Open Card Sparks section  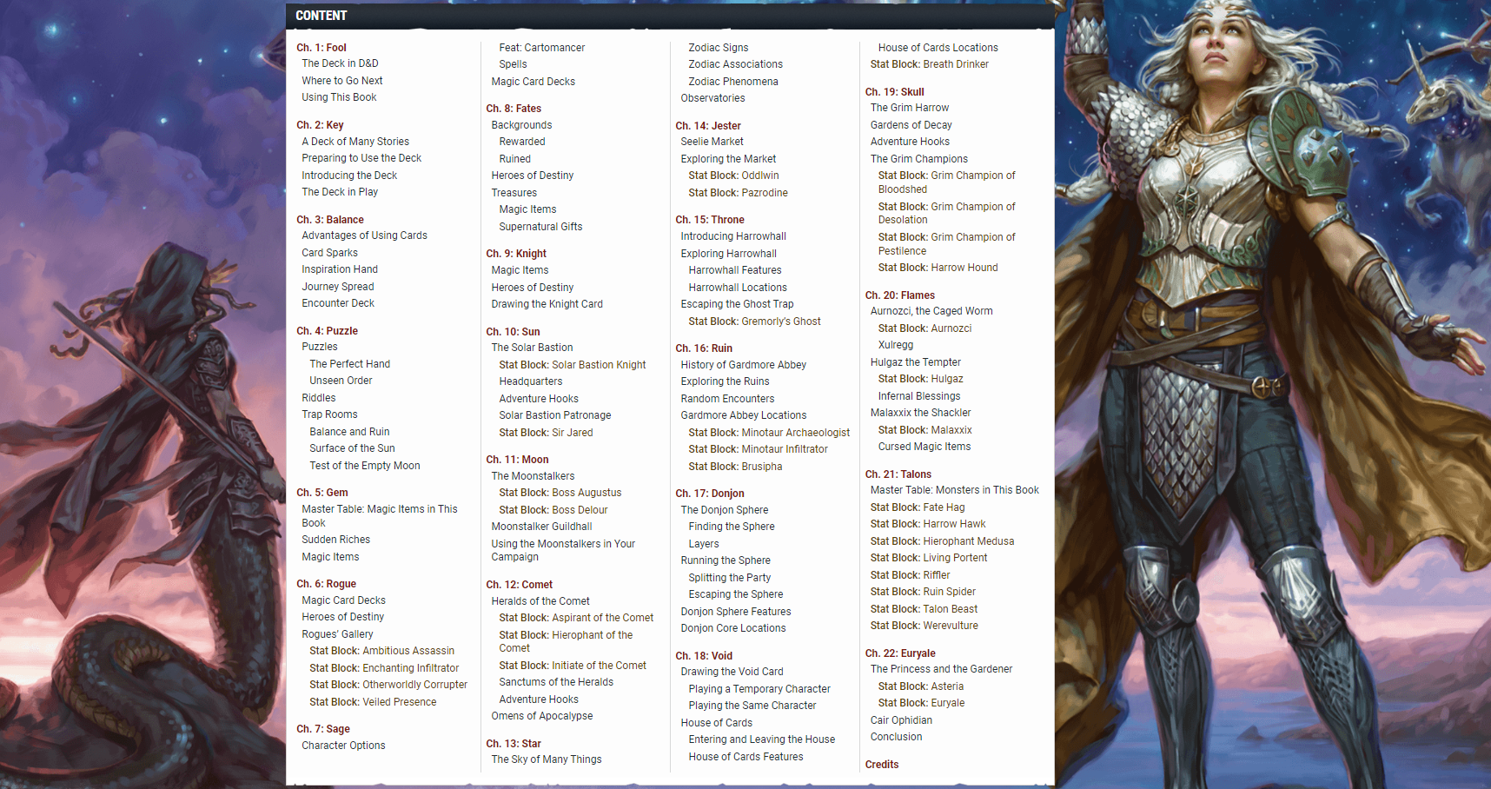329,253
